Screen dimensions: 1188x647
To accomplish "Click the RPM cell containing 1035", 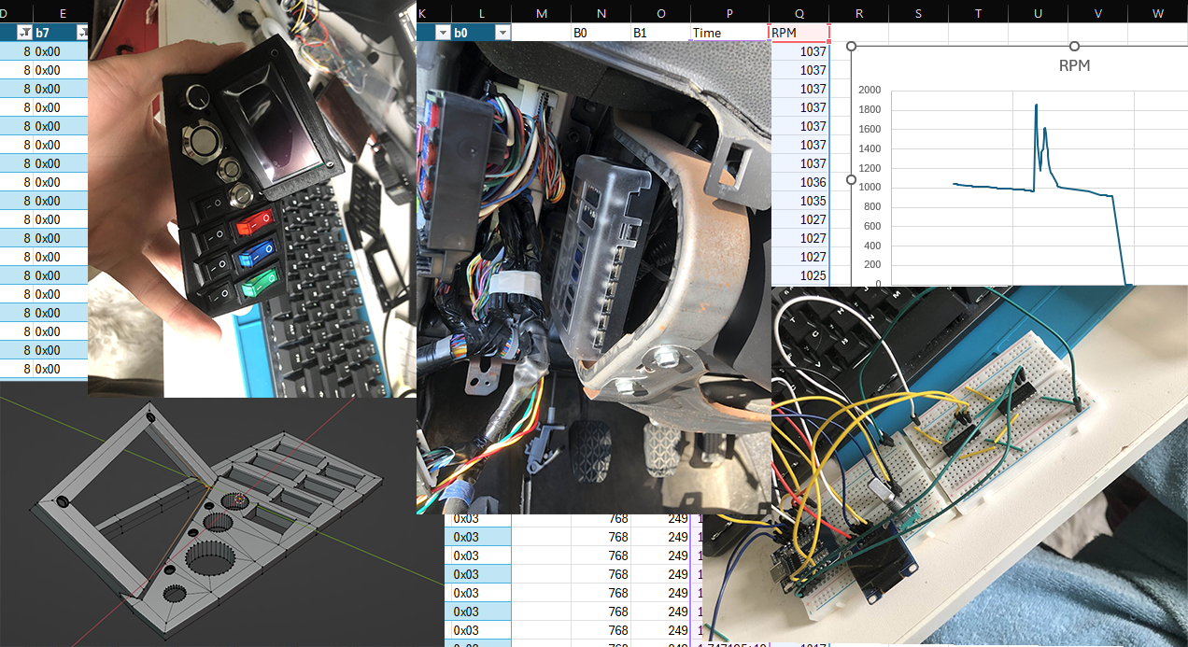I will [799, 201].
